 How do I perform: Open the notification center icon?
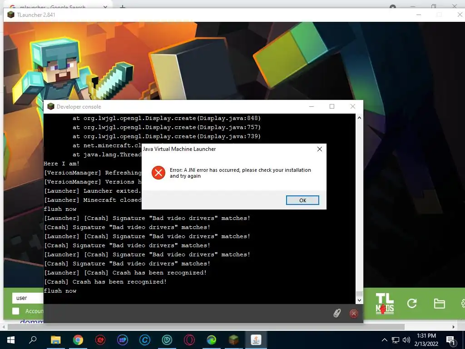[451, 340]
